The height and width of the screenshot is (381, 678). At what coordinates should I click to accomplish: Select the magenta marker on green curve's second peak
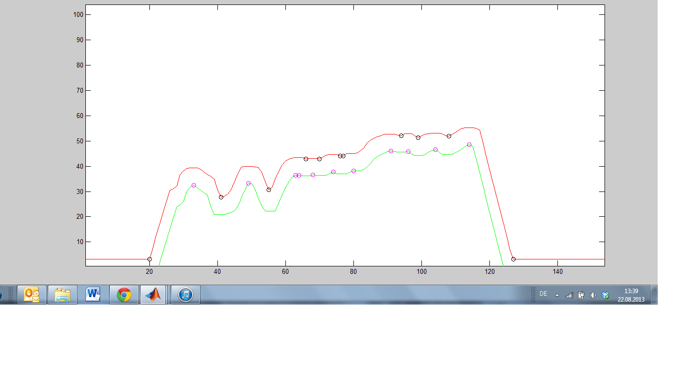(x=248, y=183)
